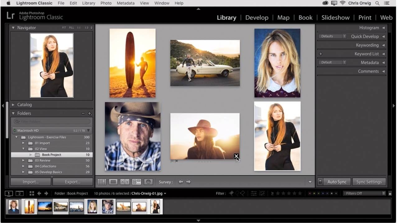Switch to Grid view in the toolbar

tap(102, 182)
